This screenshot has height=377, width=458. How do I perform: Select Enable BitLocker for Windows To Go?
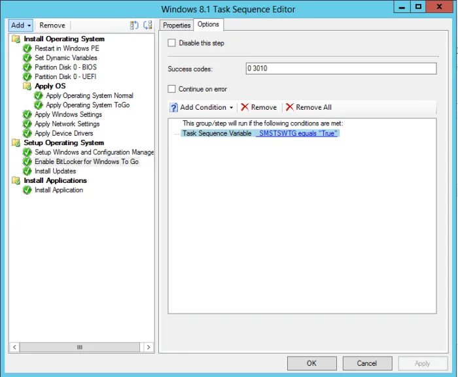[86, 161]
